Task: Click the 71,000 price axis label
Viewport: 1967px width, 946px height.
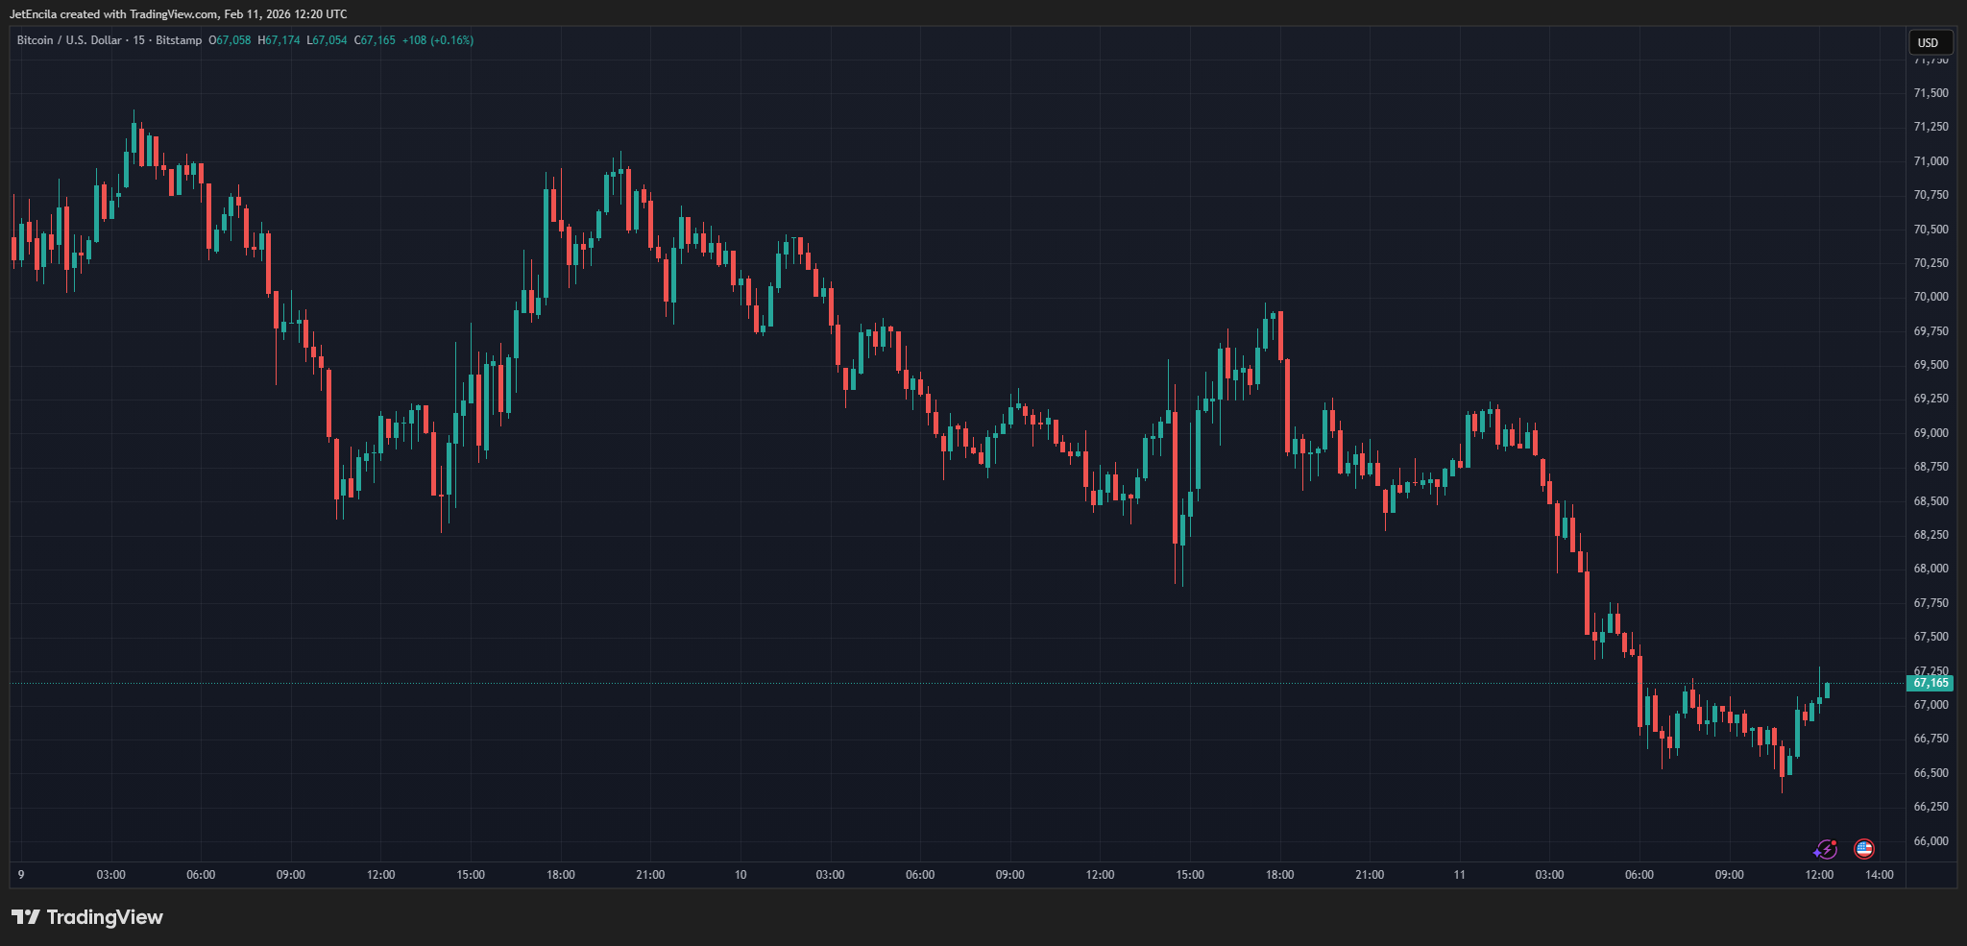Action: pyautogui.click(x=1931, y=161)
